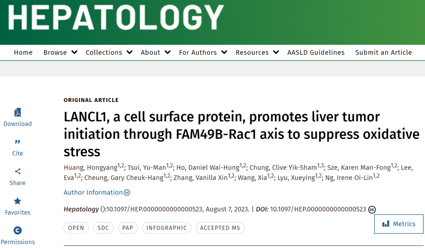Click Submit an Article link
This screenshot has width=425, height=248.
click(x=384, y=52)
